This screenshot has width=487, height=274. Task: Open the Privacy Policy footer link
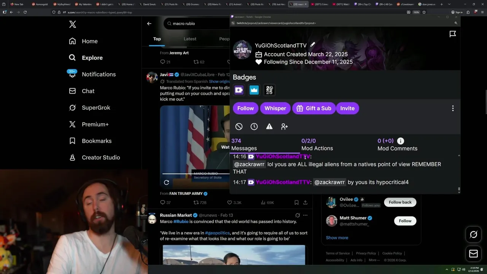tap(366, 253)
